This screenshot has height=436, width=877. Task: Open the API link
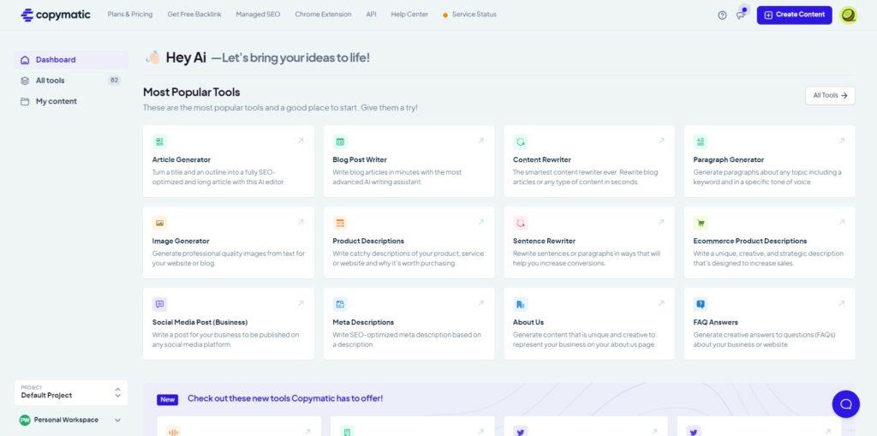372,15
